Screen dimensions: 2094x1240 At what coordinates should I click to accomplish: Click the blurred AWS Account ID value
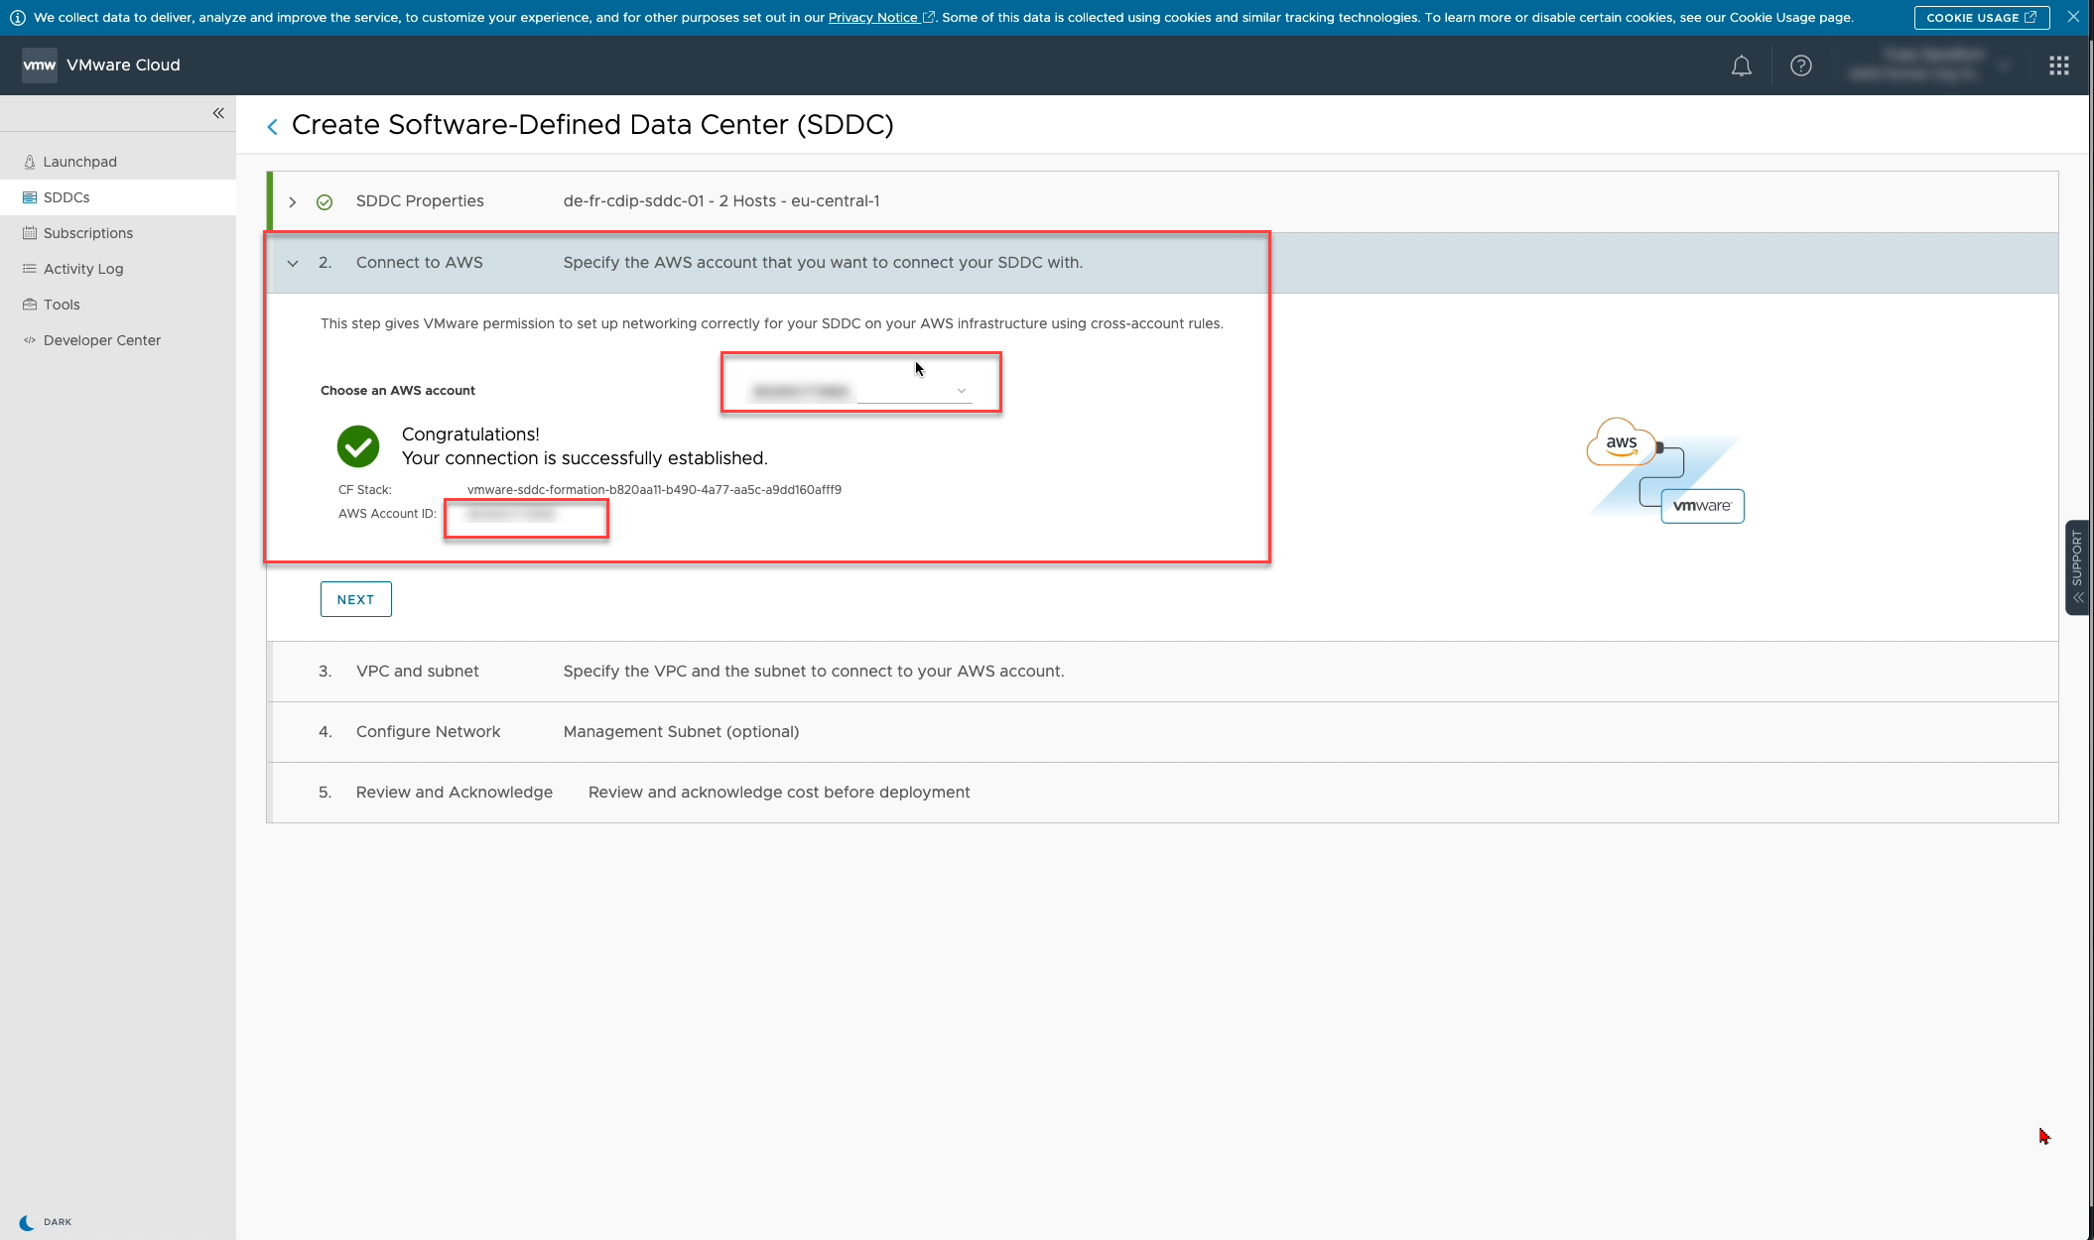click(510, 514)
